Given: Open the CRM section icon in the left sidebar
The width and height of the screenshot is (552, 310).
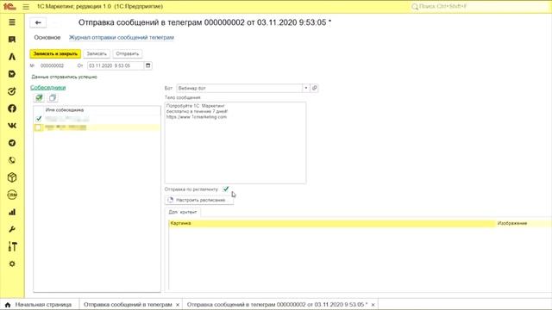Looking at the screenshot, I should coord(12,195).
